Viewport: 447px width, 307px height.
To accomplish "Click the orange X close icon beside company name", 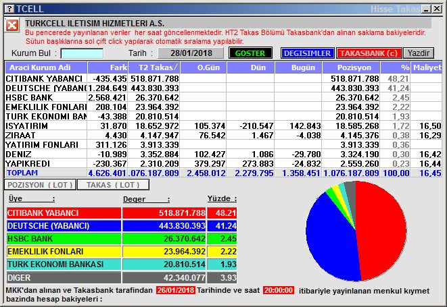I will [x=12, y=26].
